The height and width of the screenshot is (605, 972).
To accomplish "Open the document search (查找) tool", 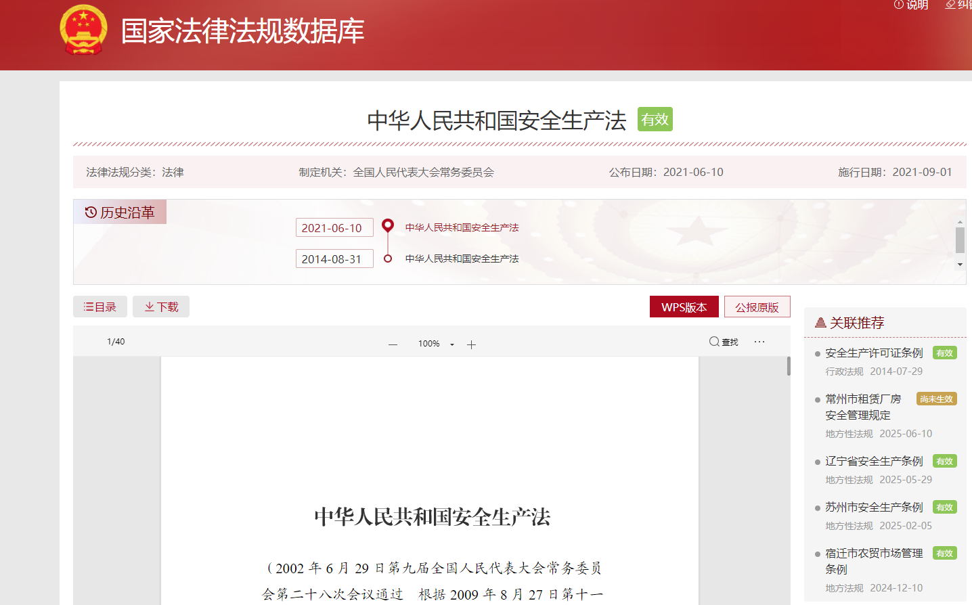I will [723, 342].
